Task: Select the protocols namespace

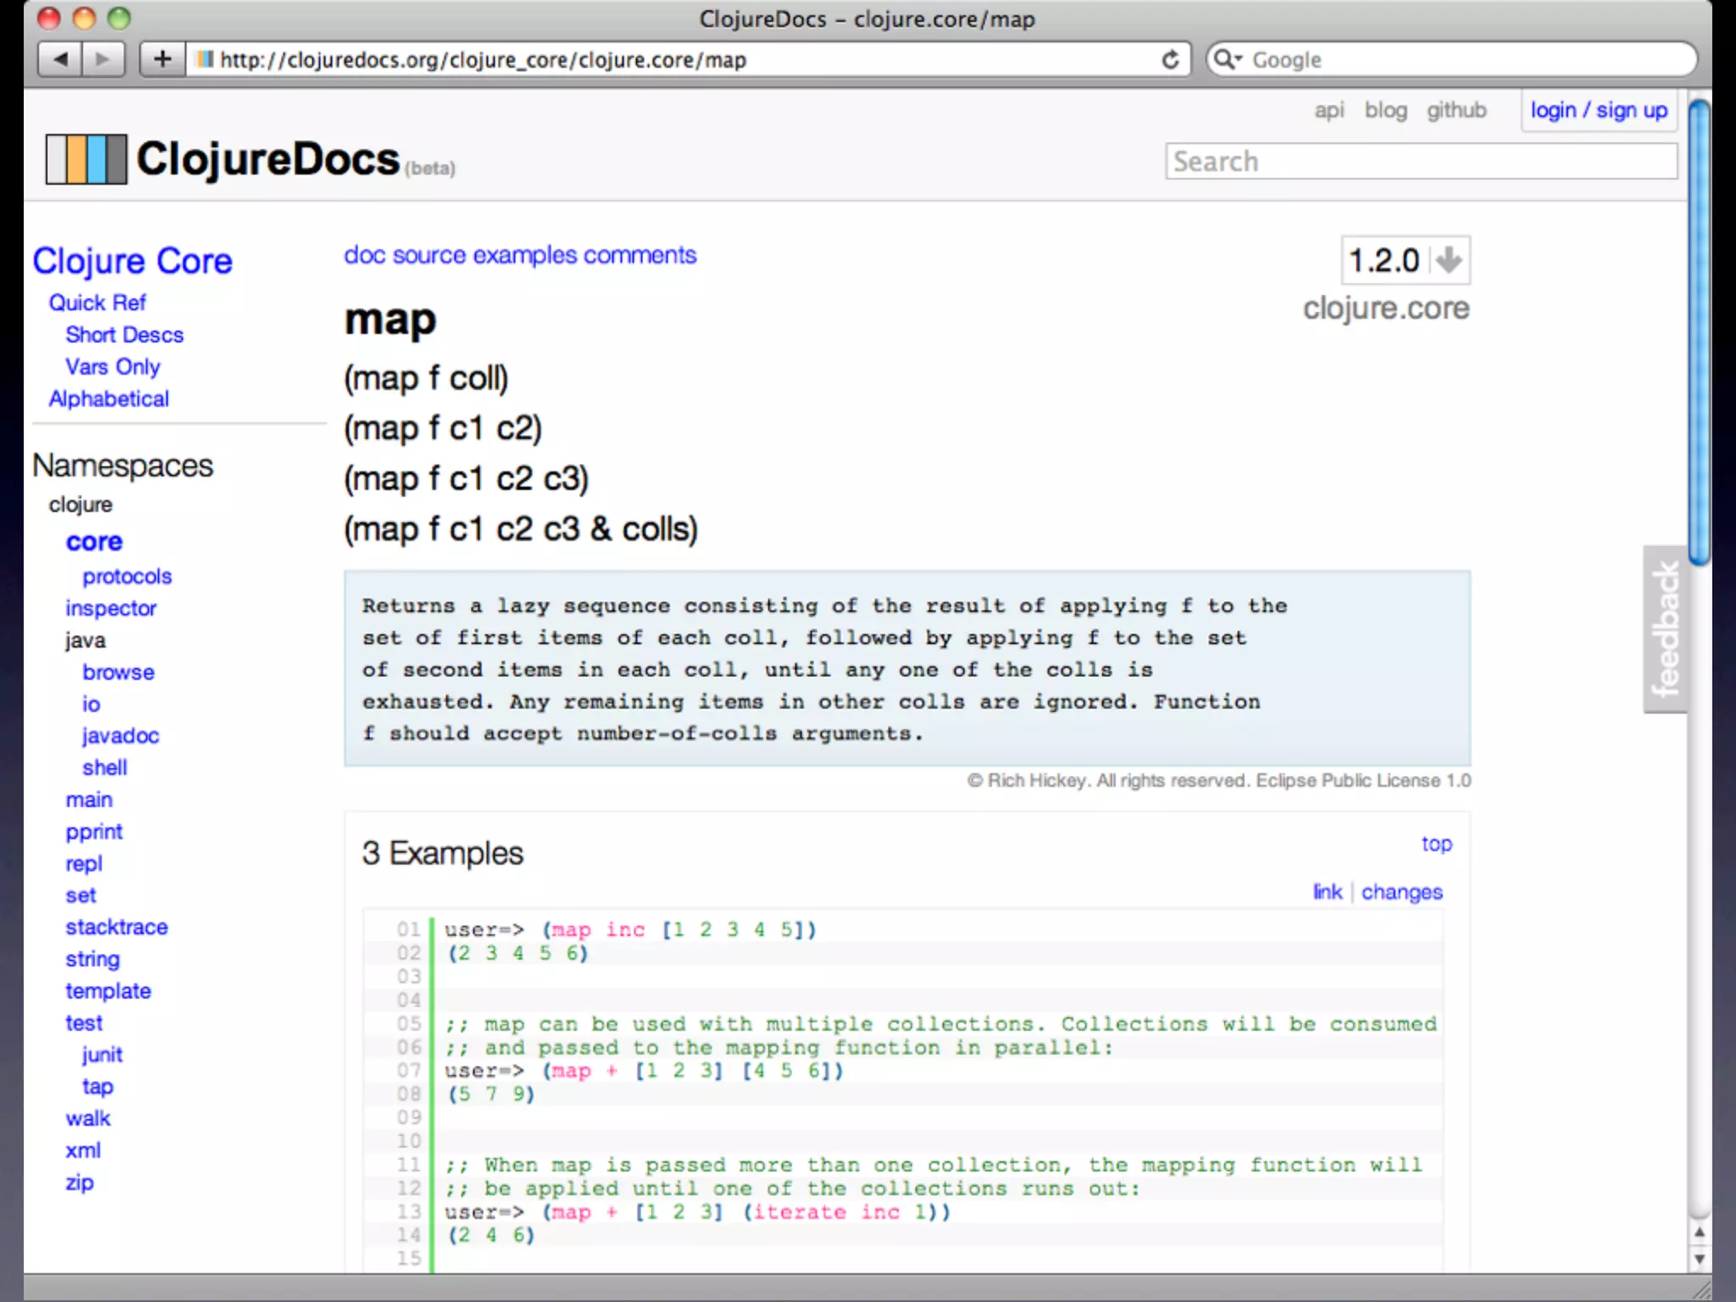Action: pyautogui.click(x=127, y=576)
